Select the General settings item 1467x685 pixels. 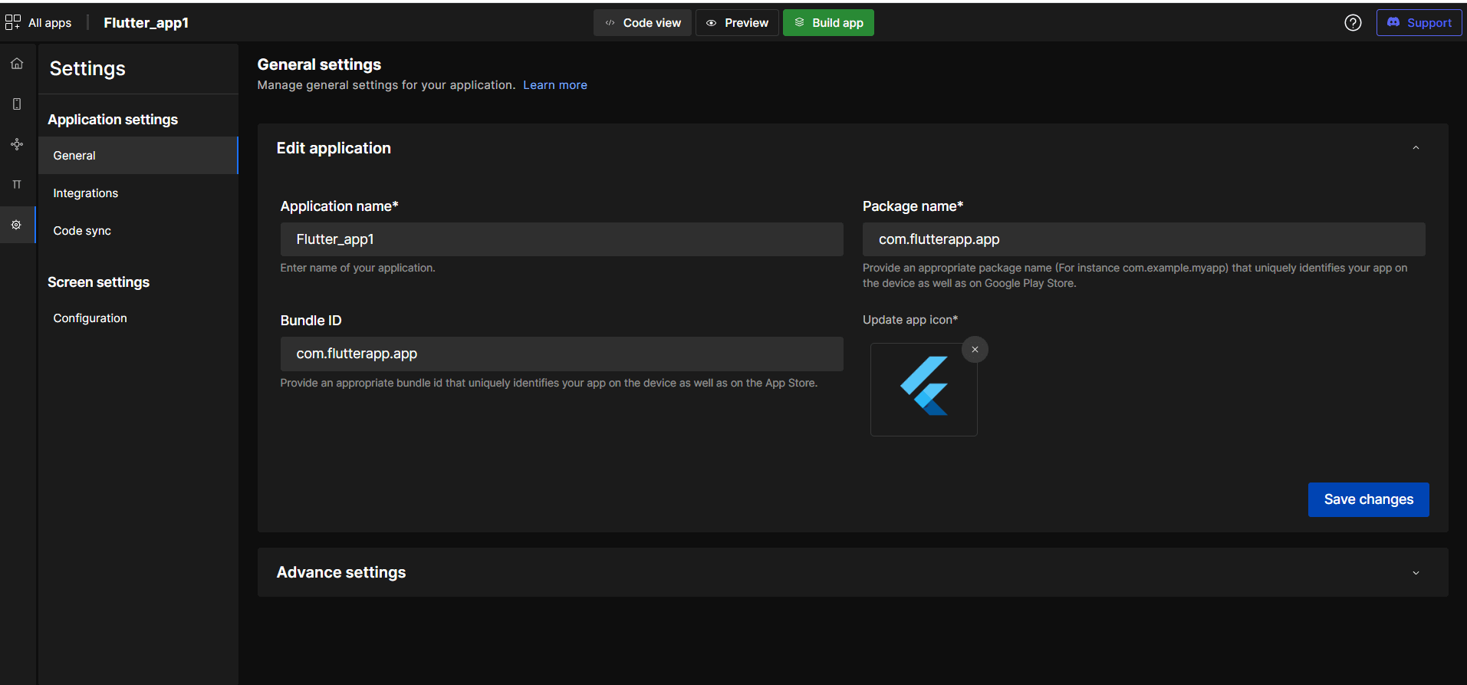click(74, 156)
